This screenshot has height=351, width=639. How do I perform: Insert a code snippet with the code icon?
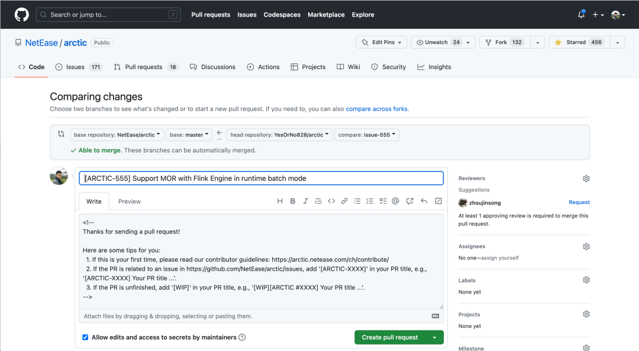pyautogui.click(x=331, y=201)
